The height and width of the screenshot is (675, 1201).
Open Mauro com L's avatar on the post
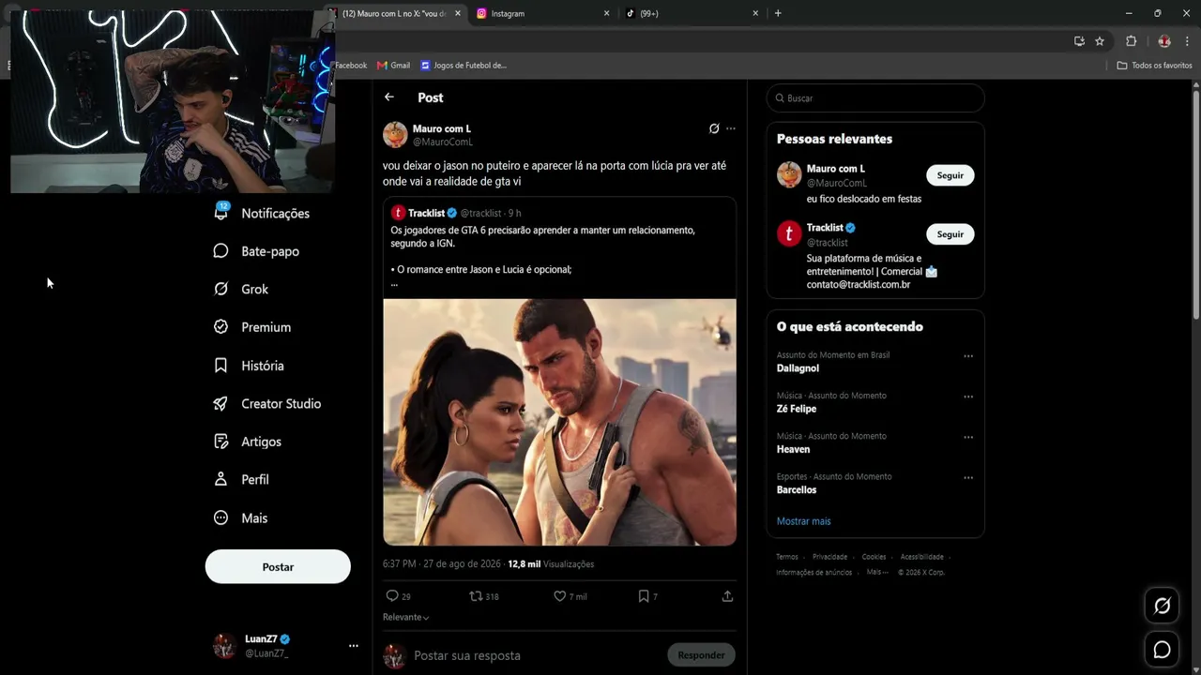point(395,134)
